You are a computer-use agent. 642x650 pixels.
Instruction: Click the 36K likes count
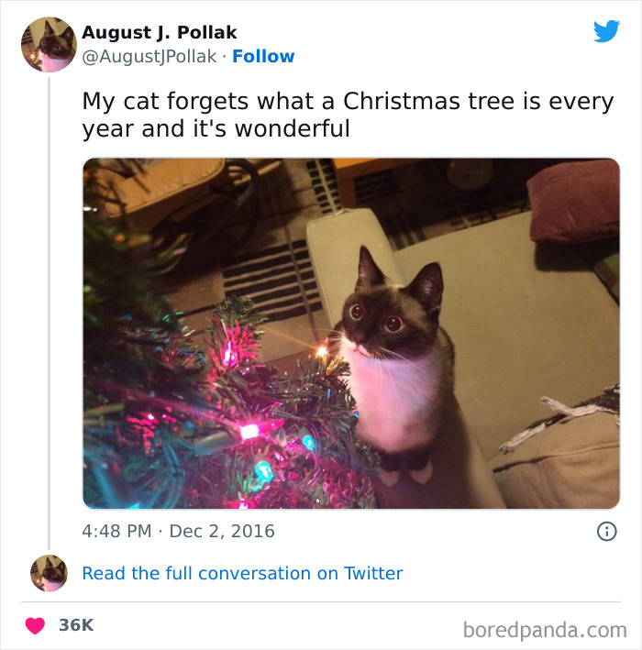pos(76,625)
